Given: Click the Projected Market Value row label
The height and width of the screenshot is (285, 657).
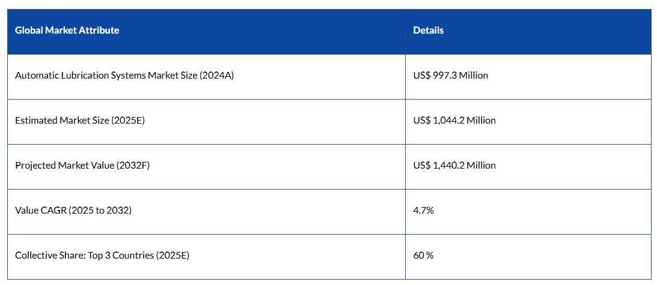Looking at the screenshot, I should coord(82,165).
